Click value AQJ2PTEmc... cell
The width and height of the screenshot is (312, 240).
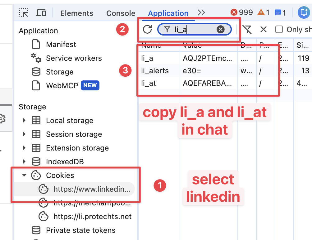pyautogui.click(x=207, y=58)
